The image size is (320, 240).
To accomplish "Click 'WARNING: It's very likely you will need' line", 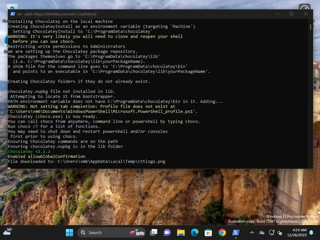I will [95, 36].
